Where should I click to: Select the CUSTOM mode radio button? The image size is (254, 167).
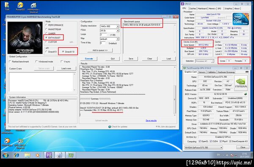[46, 42]
